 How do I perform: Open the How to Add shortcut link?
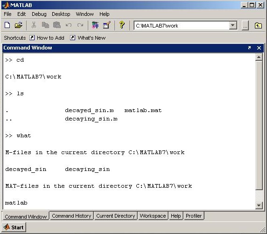(x=50, y=38)
